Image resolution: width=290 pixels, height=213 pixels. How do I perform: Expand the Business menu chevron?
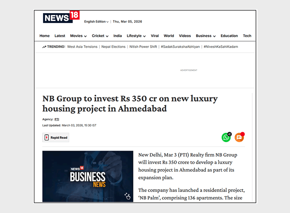(x=214, y=37)
